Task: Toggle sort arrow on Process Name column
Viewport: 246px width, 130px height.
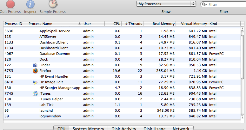Action: 80,24
